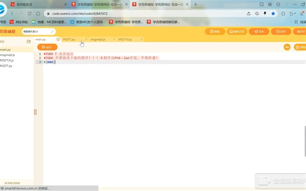Expand the collapsed code placeholder on line 3
This screenshot has width=306, height=191.
(50, 62)
